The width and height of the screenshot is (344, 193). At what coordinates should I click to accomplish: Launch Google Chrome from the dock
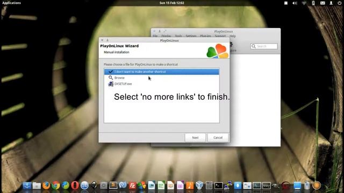(x=56, y=185)
